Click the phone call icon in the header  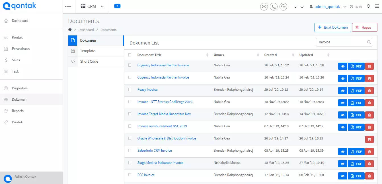coord(274,7)
